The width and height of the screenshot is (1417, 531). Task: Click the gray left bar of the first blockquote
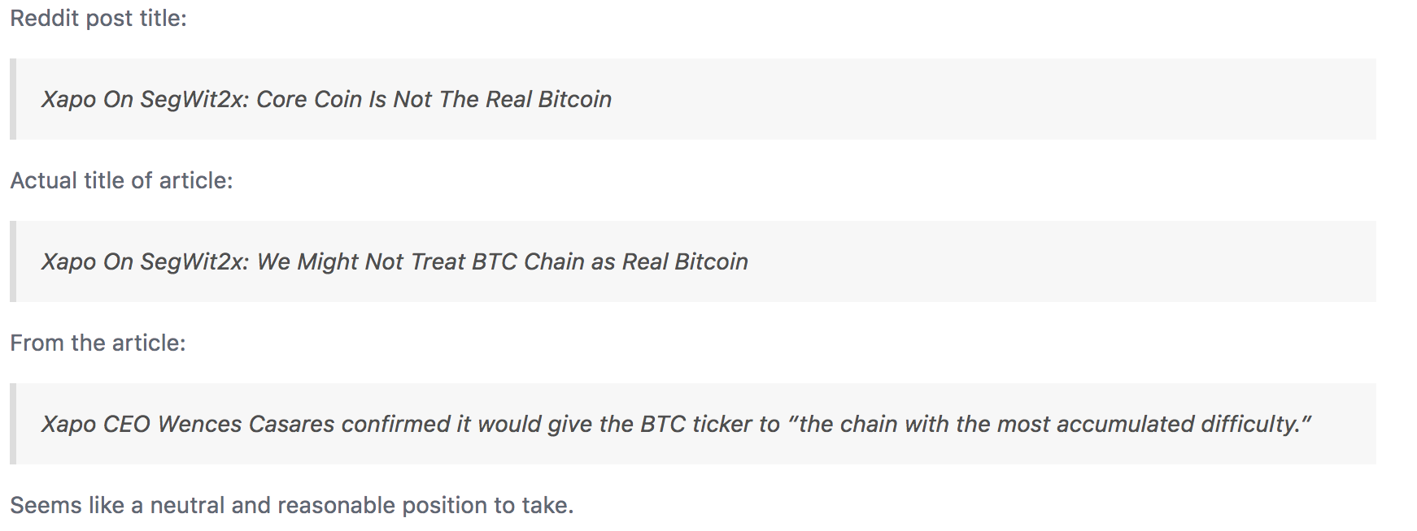click(x=13, y=99)
